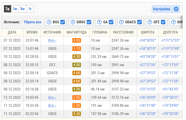Open help icon for BGS source
Screen dimensions: 186x120
49,22
